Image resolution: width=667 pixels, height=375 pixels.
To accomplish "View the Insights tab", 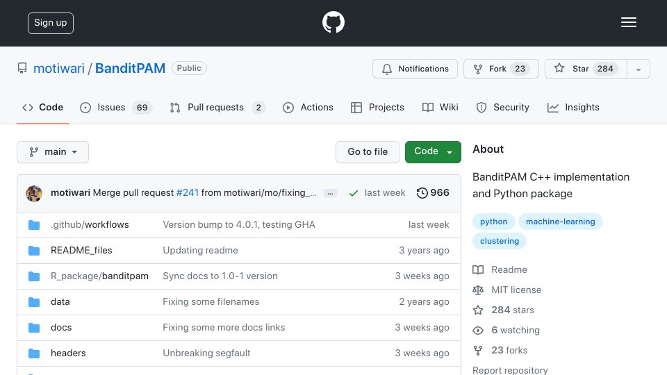I will (x=573, y=107).
